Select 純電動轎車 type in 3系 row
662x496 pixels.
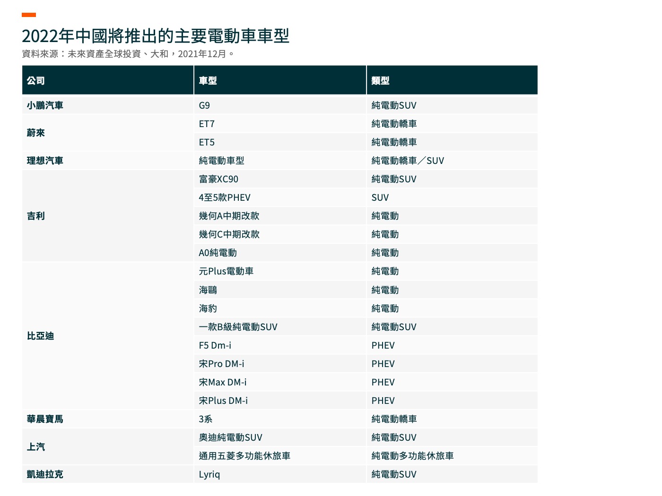tap(452, 419)
